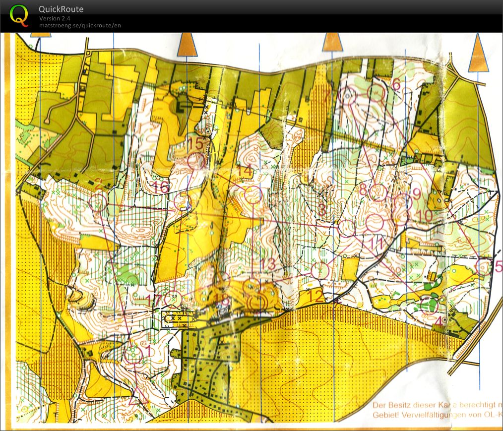Click the Version 2.4 label
Image resolution: width=503 pixels, height=431 pixels.
pos(55,18)
